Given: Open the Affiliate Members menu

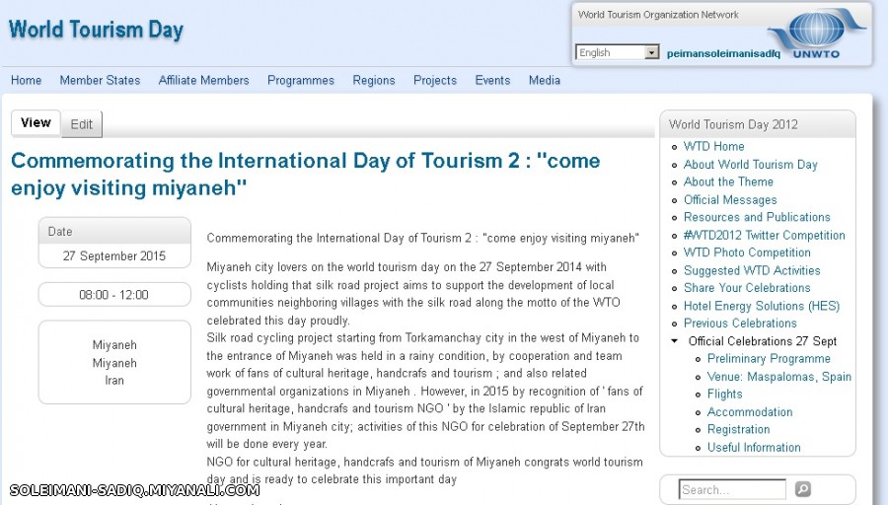Looking at the screenshot, I should 204,81.
